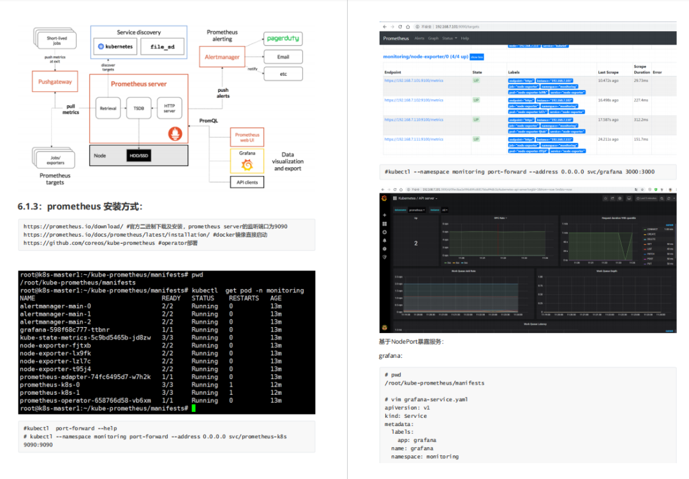Open Grafana's Configuration gear in sidebar

(x=385, y=249)
